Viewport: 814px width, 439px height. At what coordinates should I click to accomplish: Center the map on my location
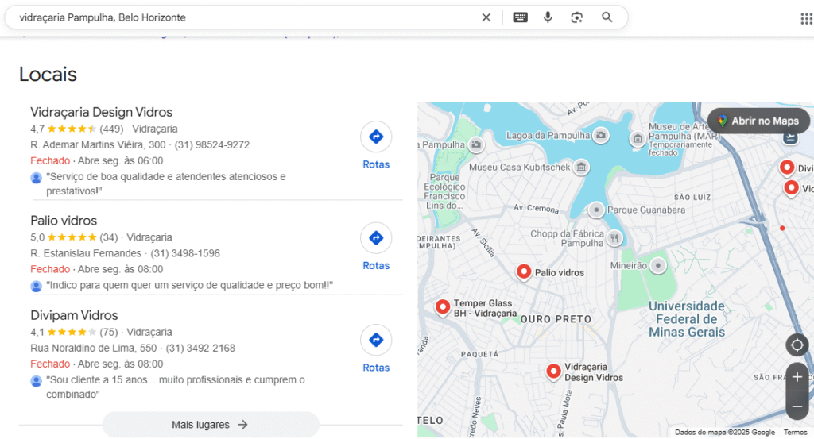pyautogui.click(x=797, y=345)
